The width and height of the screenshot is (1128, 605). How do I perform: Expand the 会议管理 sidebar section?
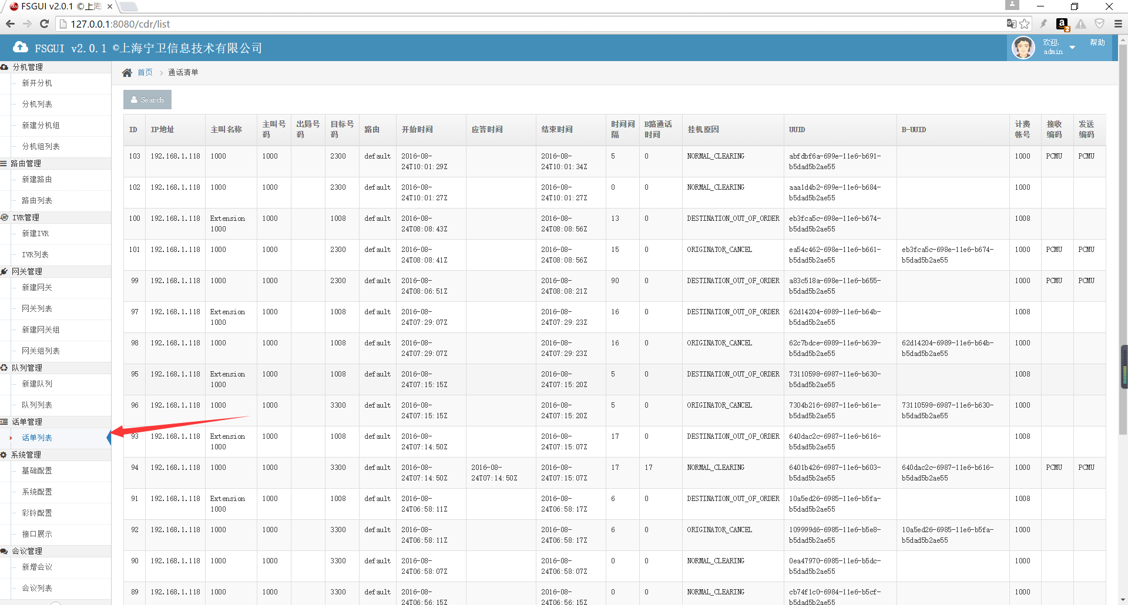coord(27,551)
